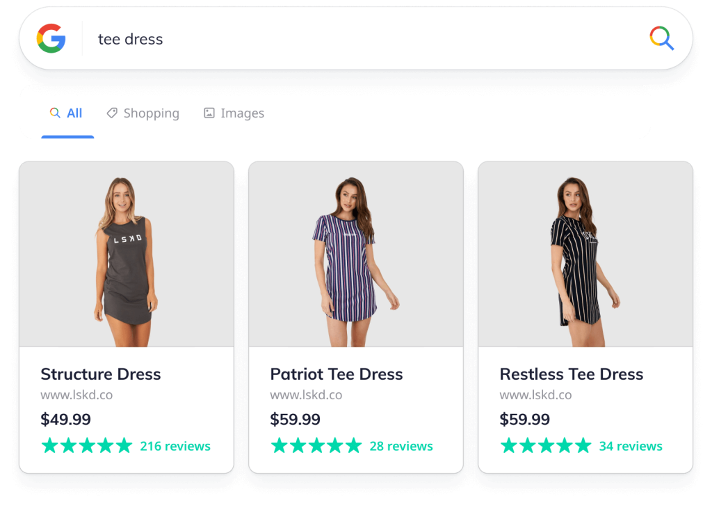Click the star rating of Structure Dress
This screenshot has width=712, height=505.
87,445
